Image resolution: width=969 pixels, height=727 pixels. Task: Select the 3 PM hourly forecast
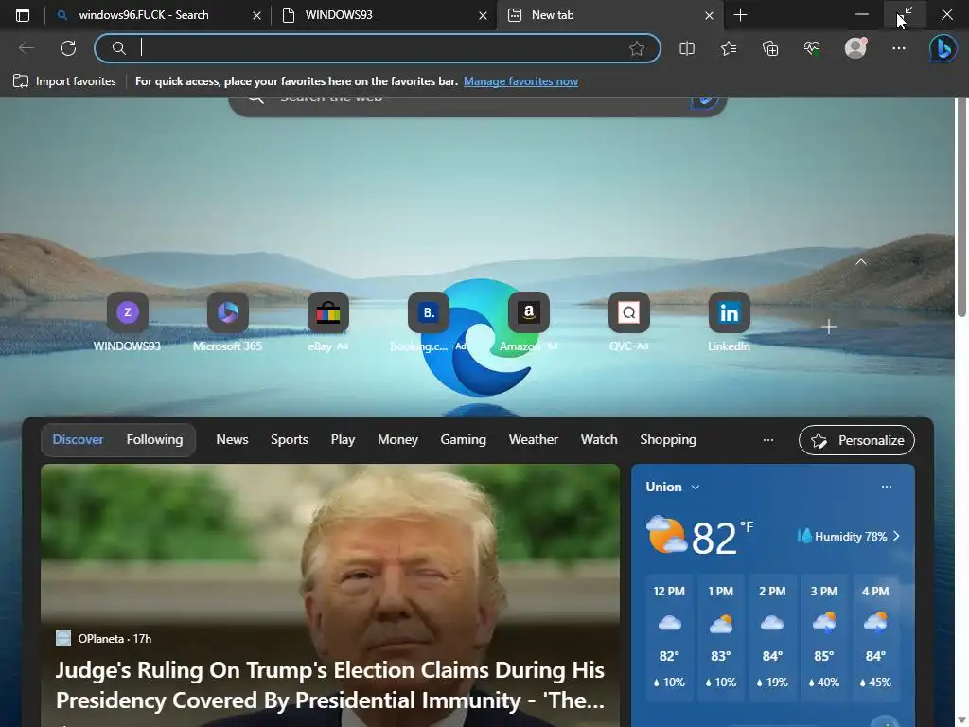pyautogui.click(x=824, y=638)
